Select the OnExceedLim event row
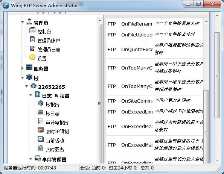Image resolution: width=224 pixels, height=174 pixels. [x=155, y=112]
